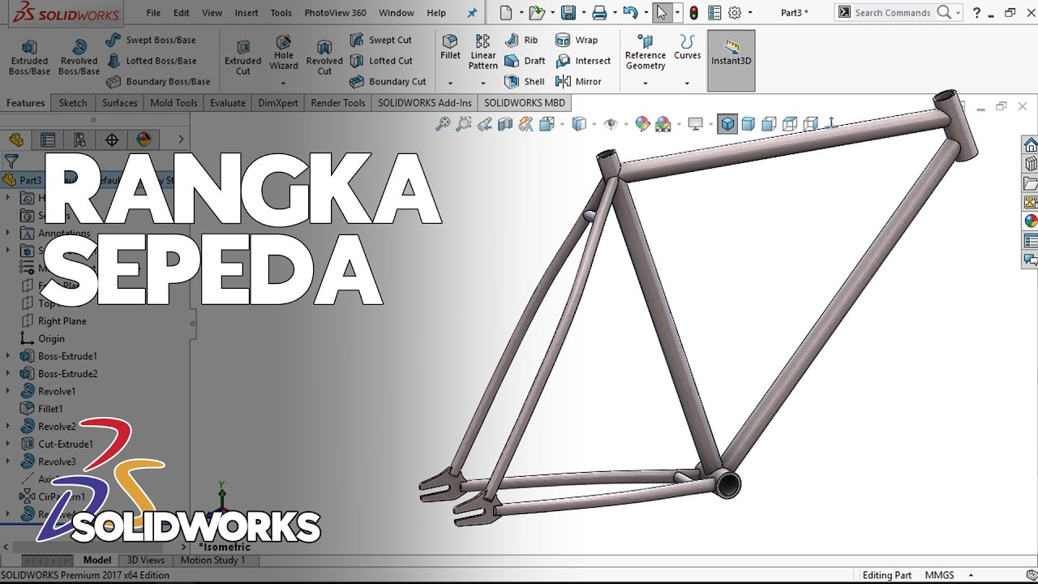
Task: Switch to the Evaluate tab
Action: (228, 103)
